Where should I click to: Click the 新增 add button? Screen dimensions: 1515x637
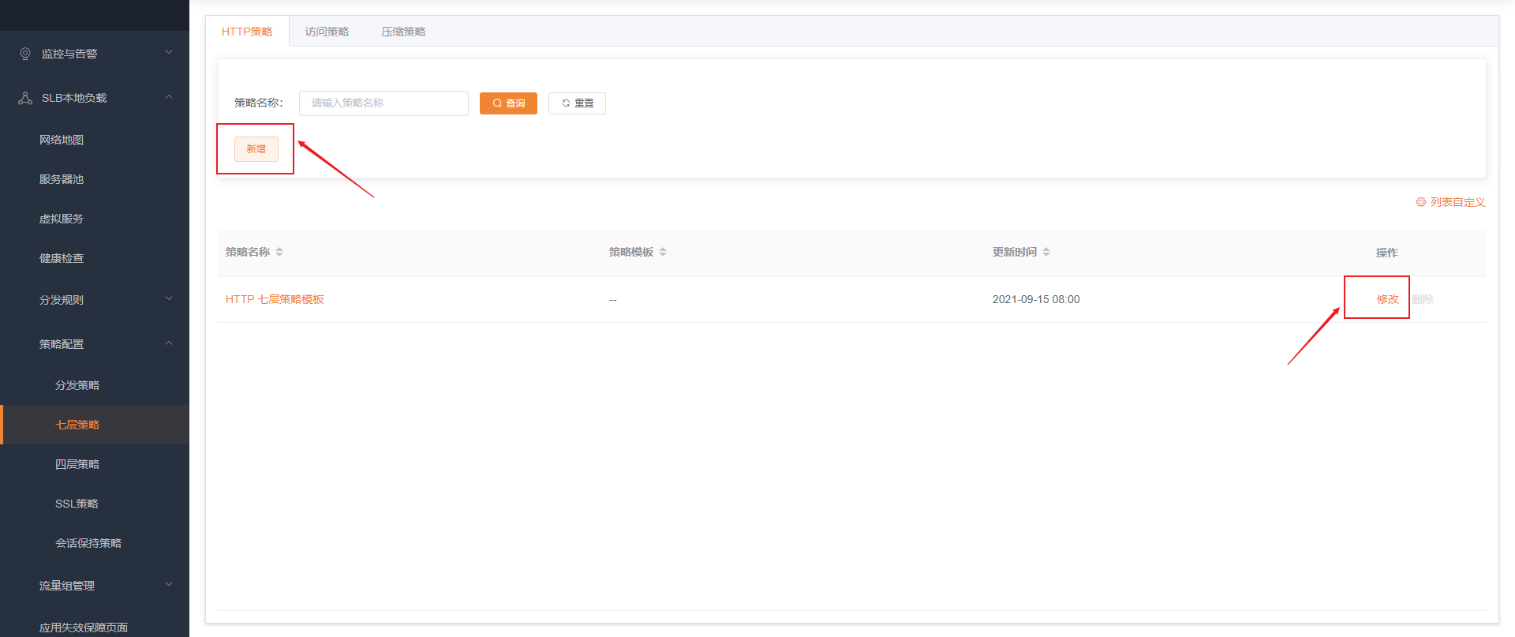tap(256, 148)
